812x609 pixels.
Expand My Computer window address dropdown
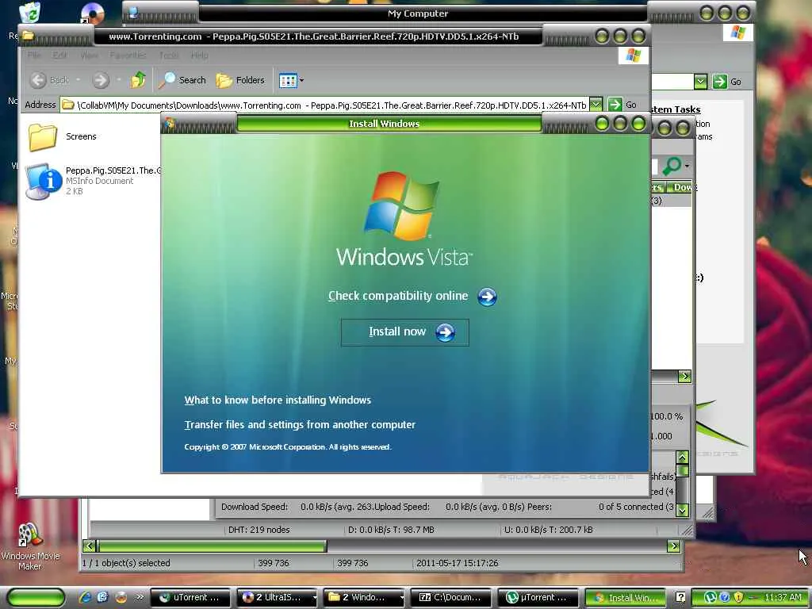[x=700, y=82]
